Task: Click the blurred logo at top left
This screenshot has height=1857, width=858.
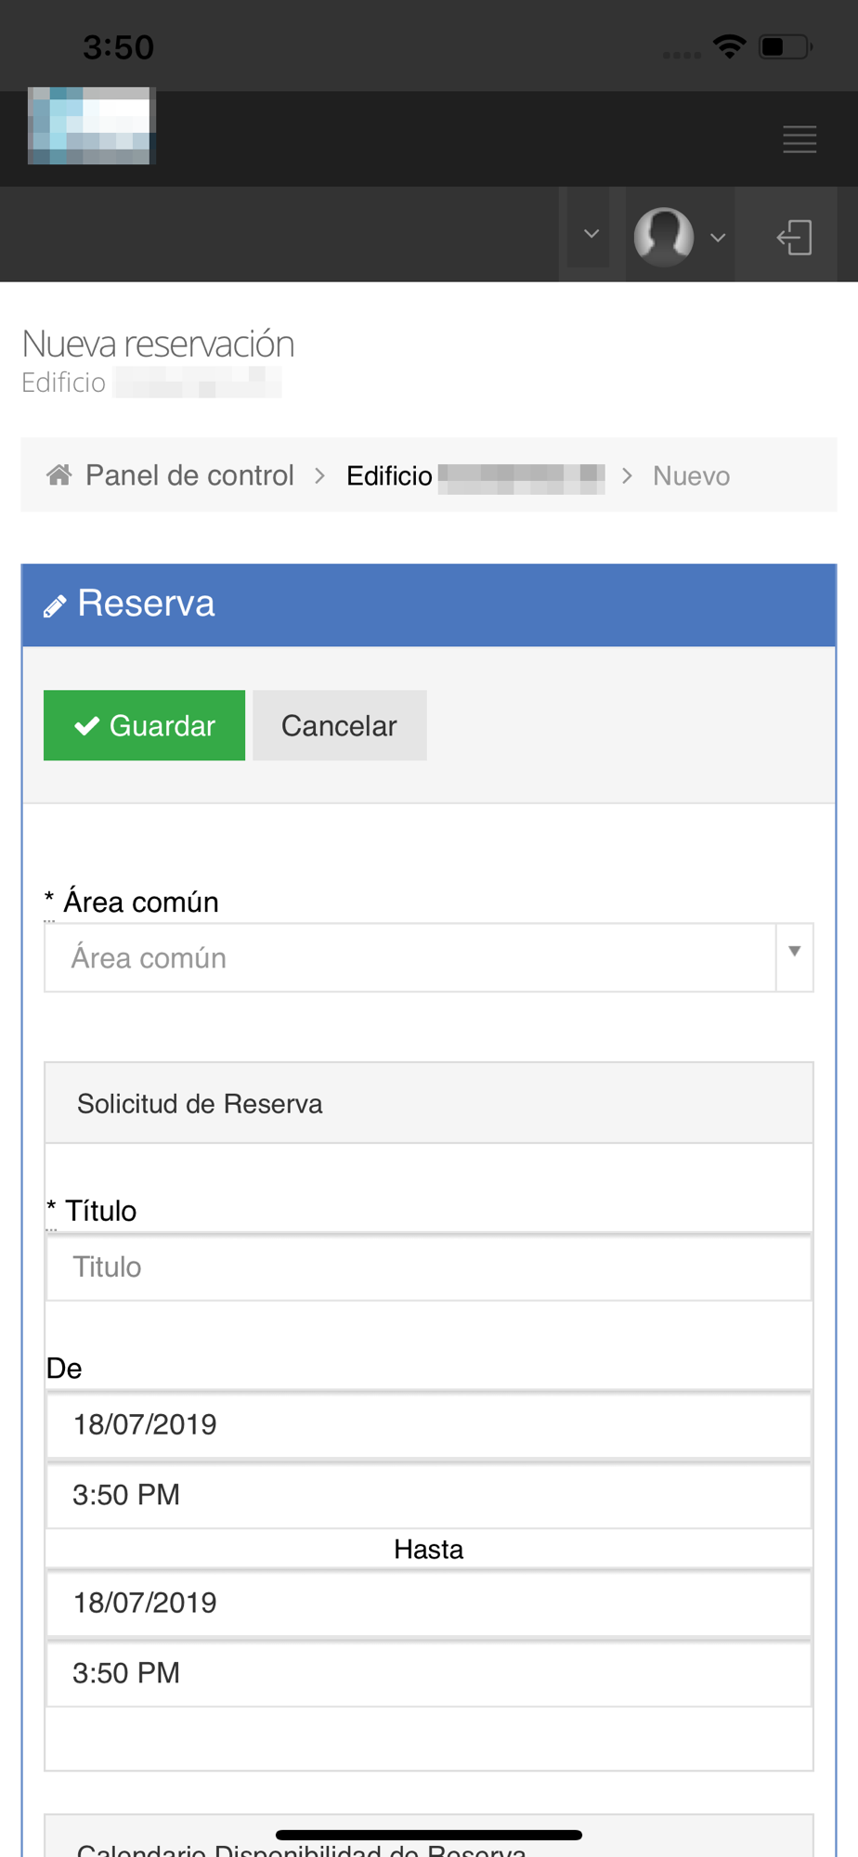Action: 91,126
